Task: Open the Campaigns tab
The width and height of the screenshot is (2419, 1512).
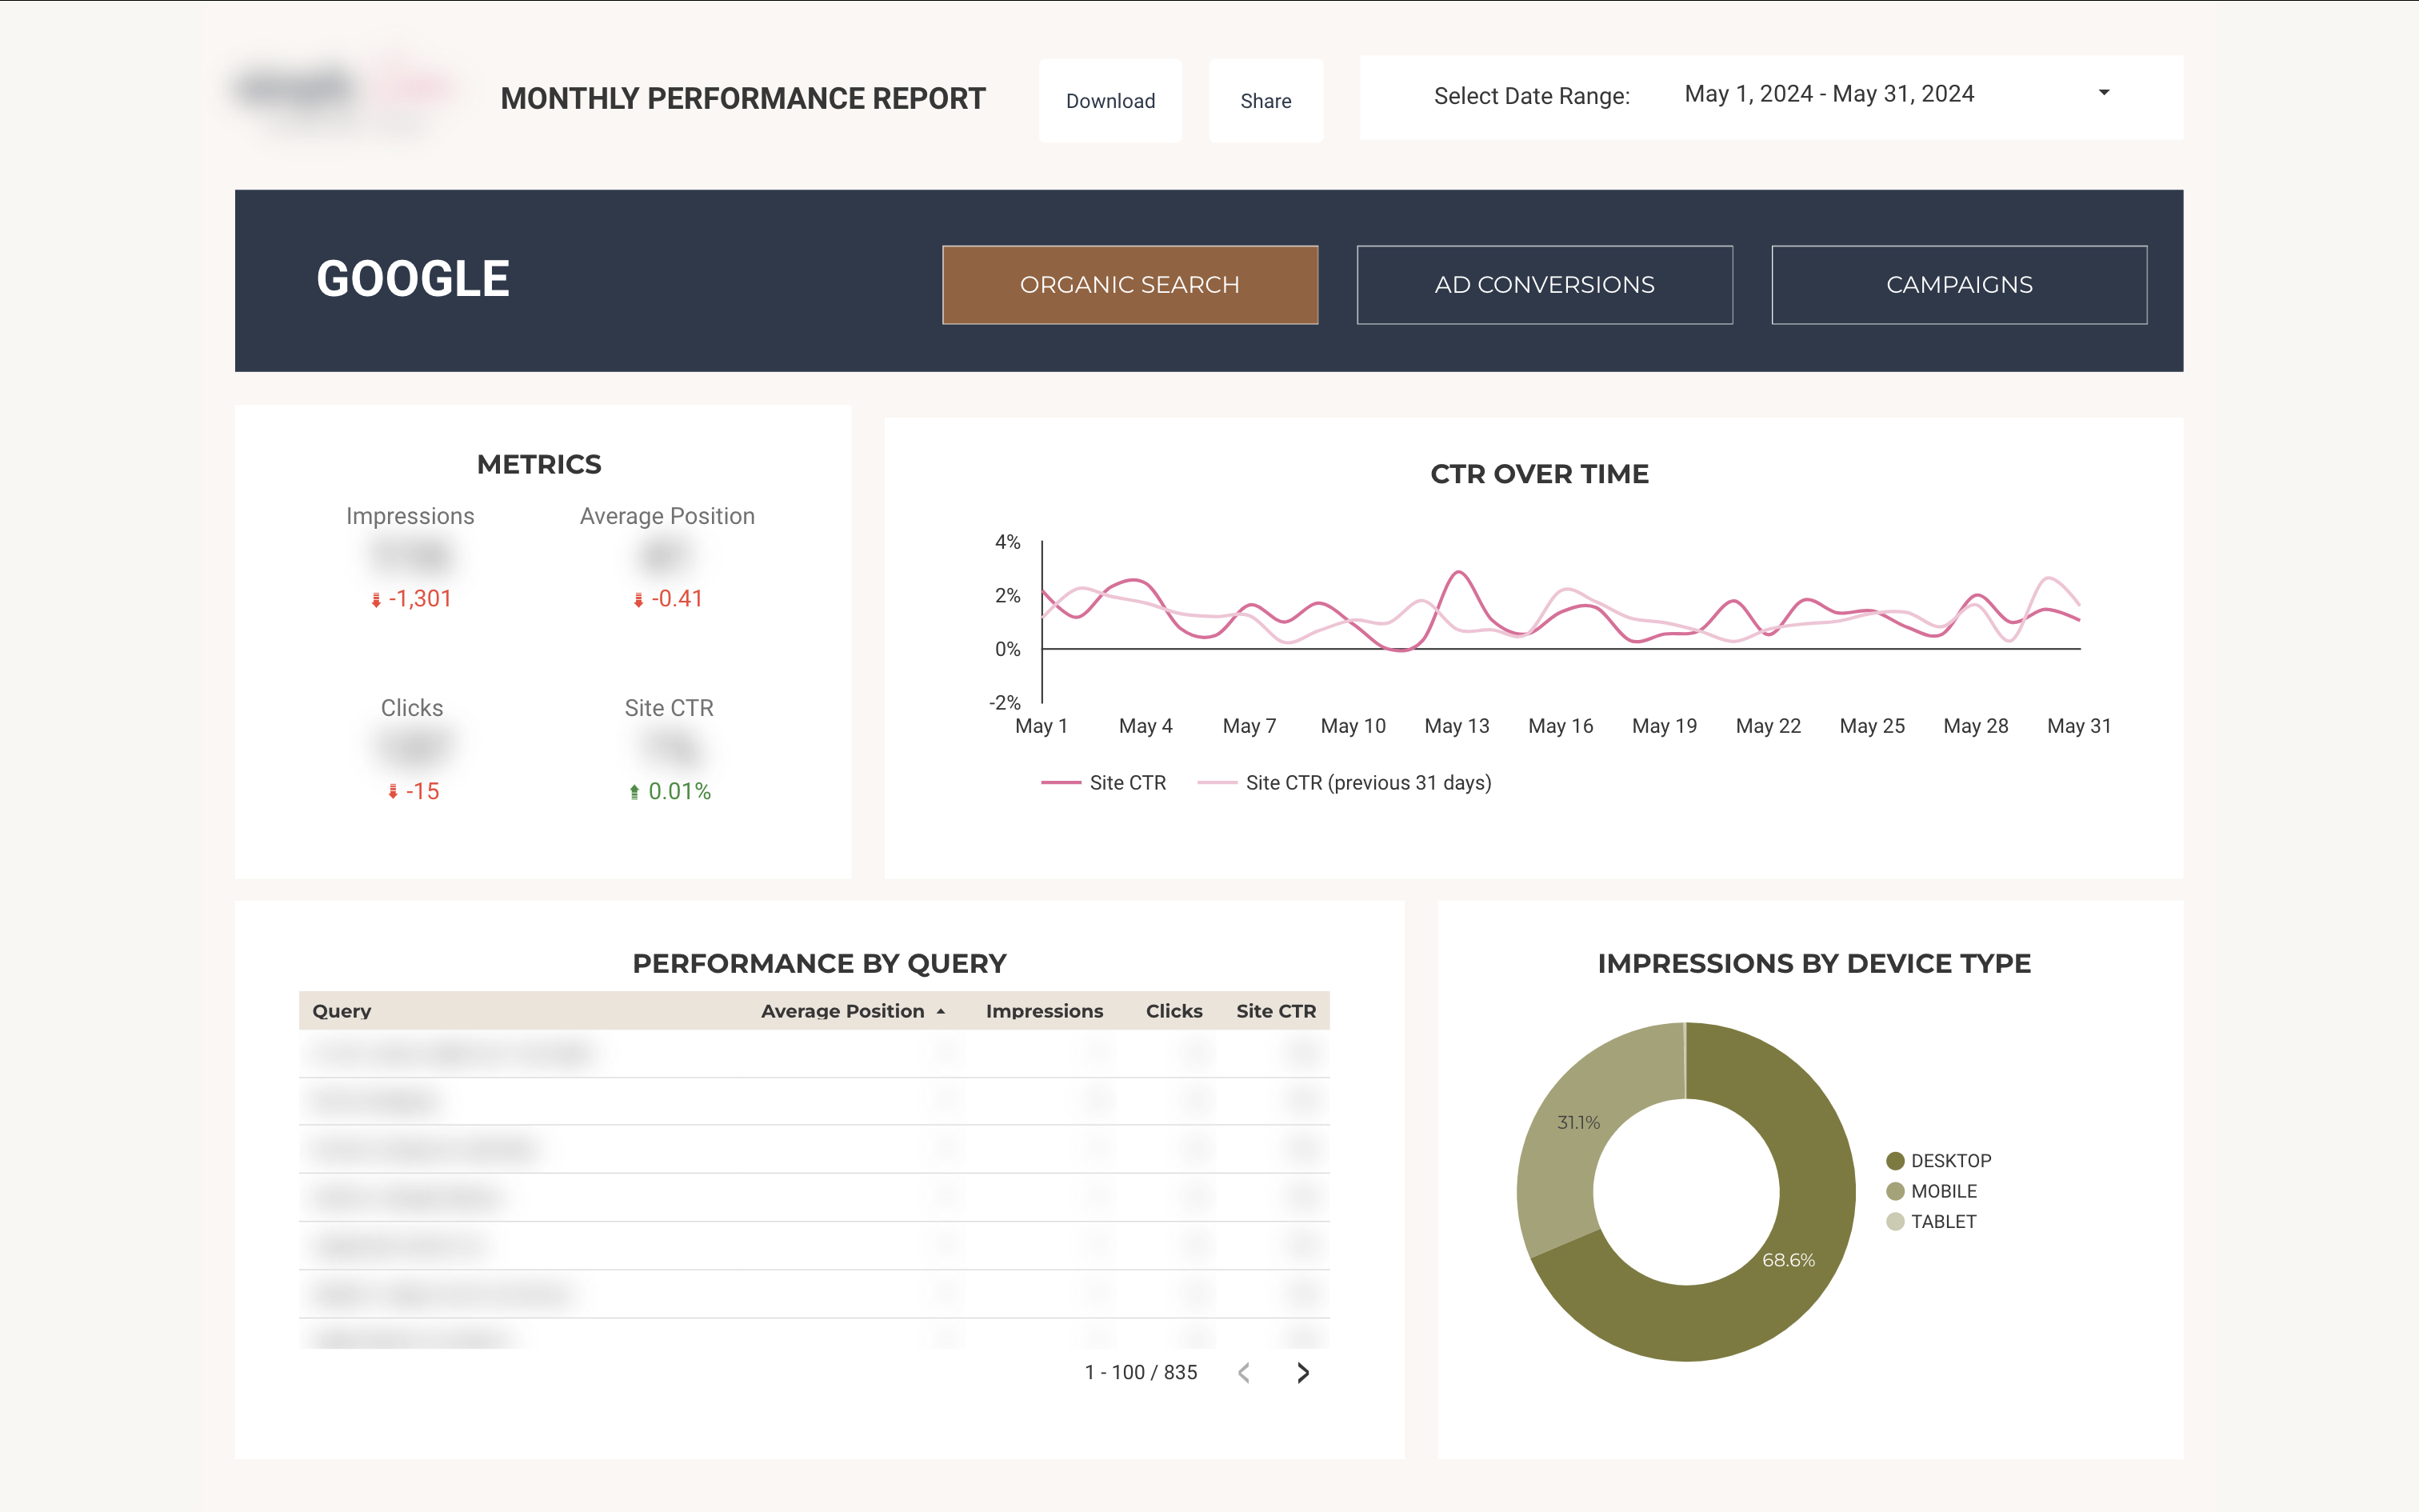Action: pos(1958,284)
